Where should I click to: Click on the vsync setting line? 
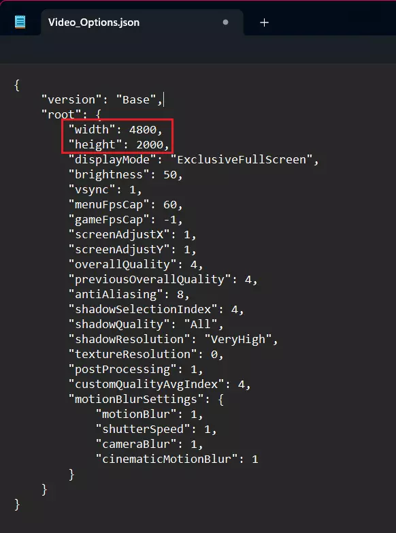[105, 189]
